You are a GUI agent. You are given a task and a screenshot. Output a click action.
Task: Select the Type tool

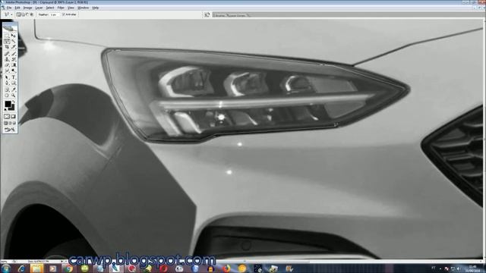[x=14, y=77]
